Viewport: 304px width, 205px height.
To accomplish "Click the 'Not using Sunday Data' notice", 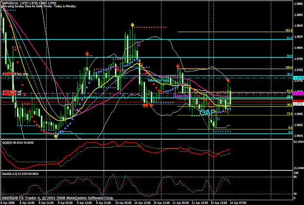I will pos(39,6).
